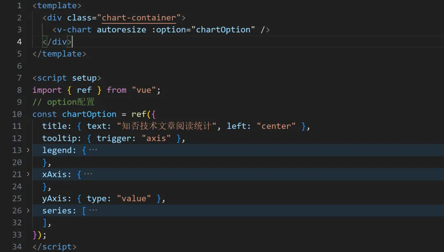Unfold the series array using its chevron
The height and width of the screenshot is (252, 444).
pos(28,211)
